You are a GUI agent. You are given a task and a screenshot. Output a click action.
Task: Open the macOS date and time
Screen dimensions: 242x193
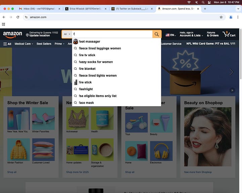pos(226,2)
